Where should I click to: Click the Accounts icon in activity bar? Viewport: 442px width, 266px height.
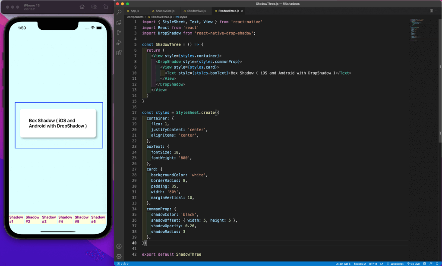[x=119, y=246]
